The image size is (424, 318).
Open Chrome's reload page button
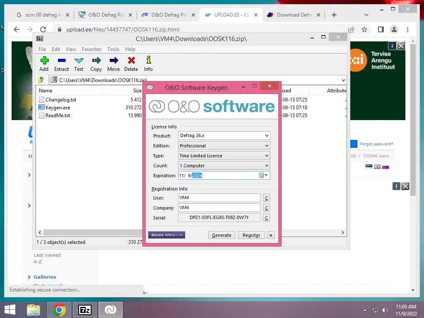[x=43, y=29]
